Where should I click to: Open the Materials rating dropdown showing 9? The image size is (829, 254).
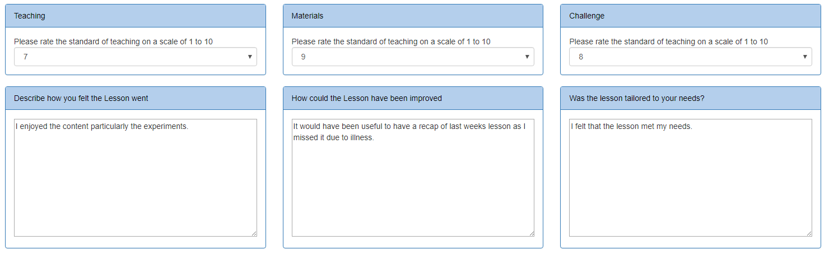pyautogui.click(x=413, y=57)
